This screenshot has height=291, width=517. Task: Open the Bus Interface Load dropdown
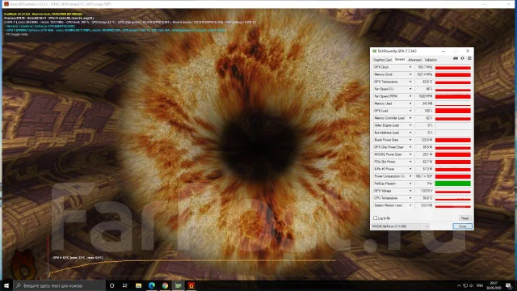pos(410,133)
